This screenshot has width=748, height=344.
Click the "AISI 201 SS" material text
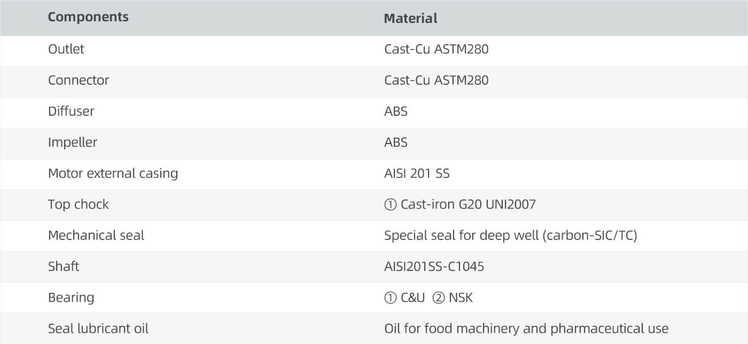(x=417, y=173)
